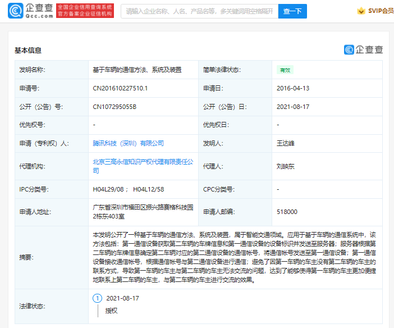Screen dimensions: 394x328
Task: Click the 授权 legal status entry
Action: pyautogui.click(x=111, y=311)
